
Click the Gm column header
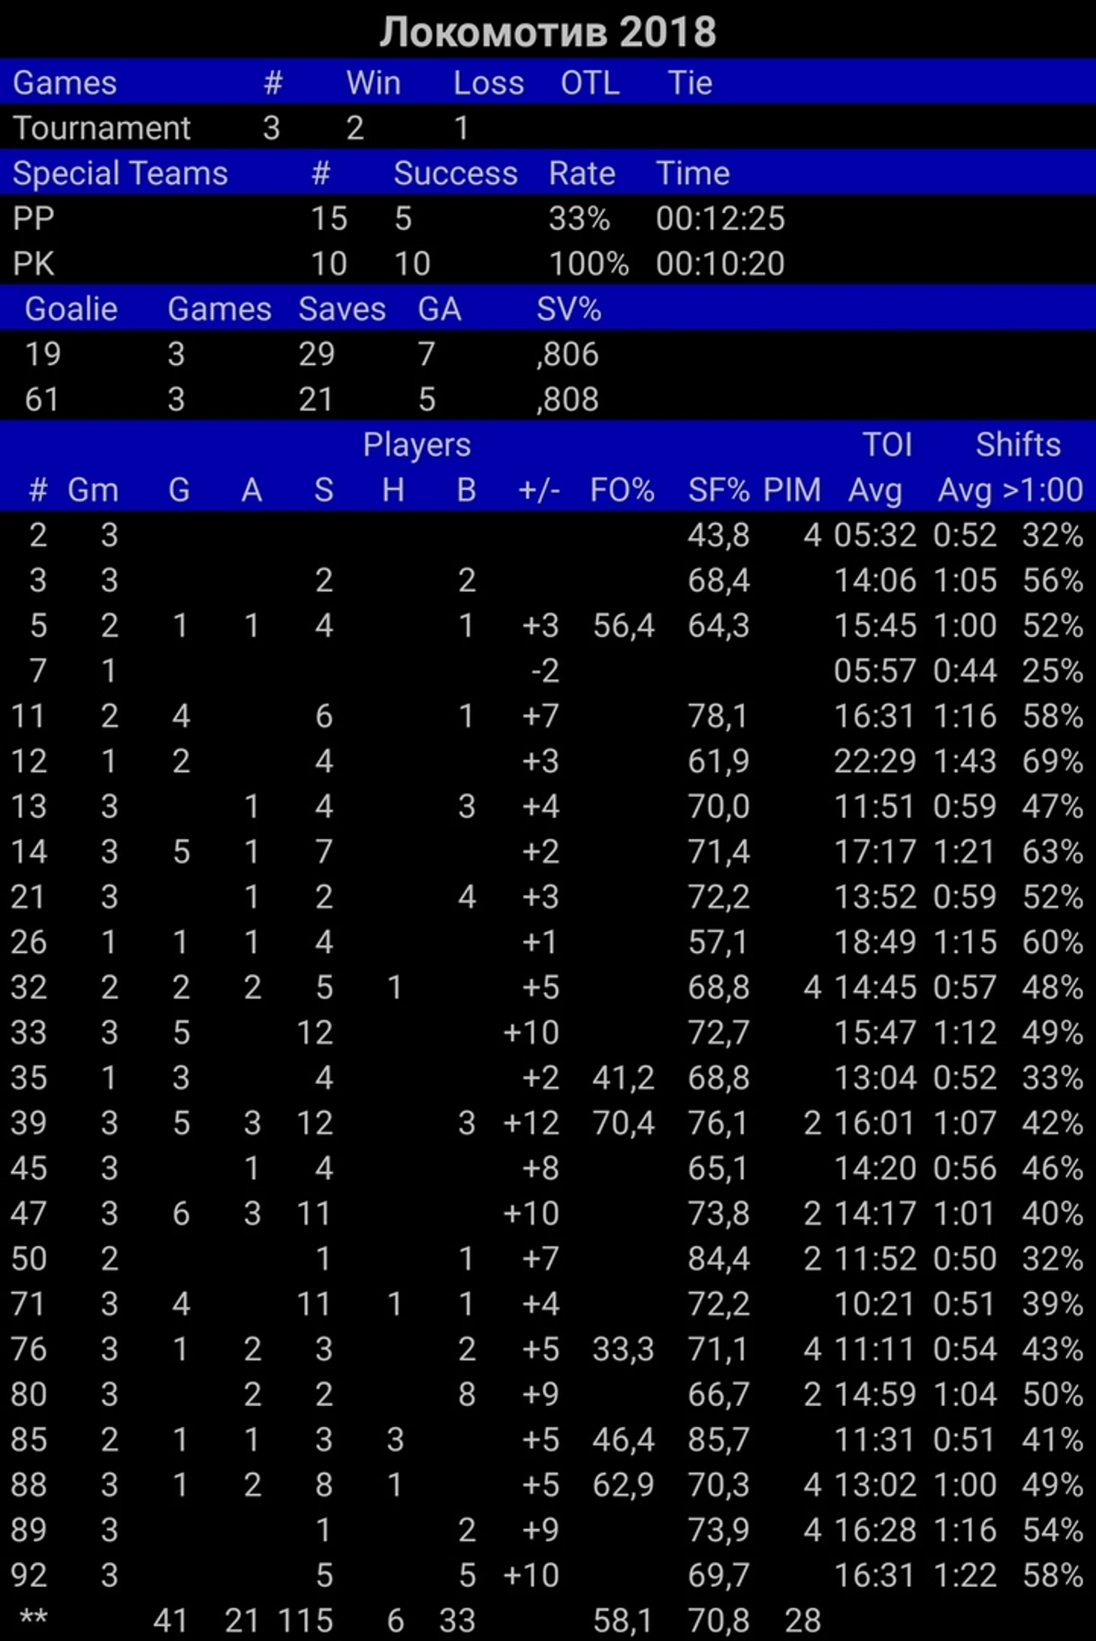(93, 490)
